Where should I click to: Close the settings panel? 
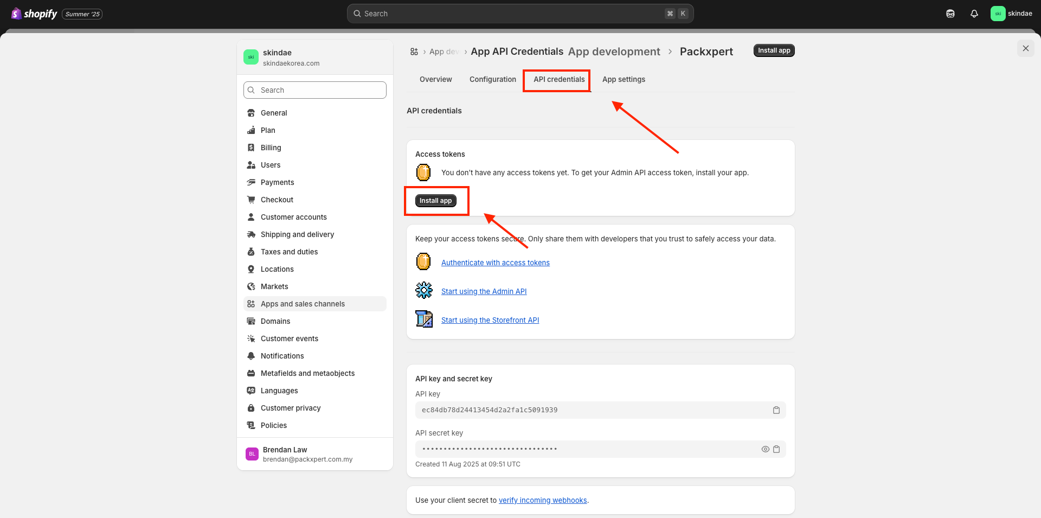(x=1026, y=48)
